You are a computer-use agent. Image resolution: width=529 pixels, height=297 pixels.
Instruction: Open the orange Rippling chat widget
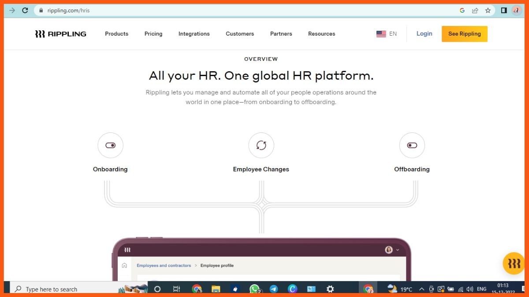pos(513,263)
